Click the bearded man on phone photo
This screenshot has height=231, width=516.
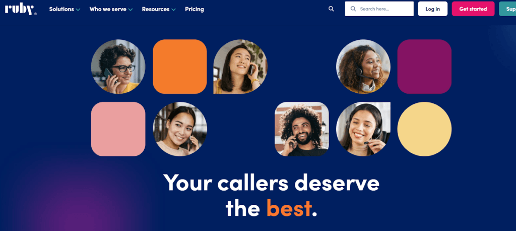point(302,129)
